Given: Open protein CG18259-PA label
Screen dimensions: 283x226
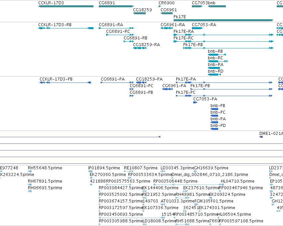Looking at the screenshot, I should 149,79.
